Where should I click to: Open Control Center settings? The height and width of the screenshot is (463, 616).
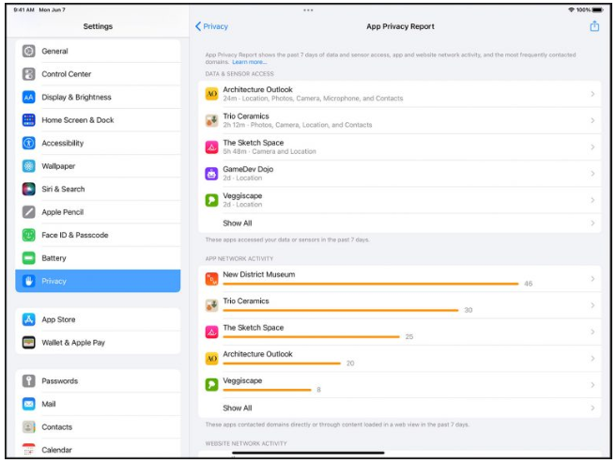(x=98, y=74)
